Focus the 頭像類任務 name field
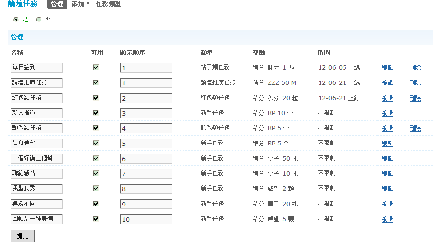The width and height of the screenshot is (436, 247). pos(36,128)
